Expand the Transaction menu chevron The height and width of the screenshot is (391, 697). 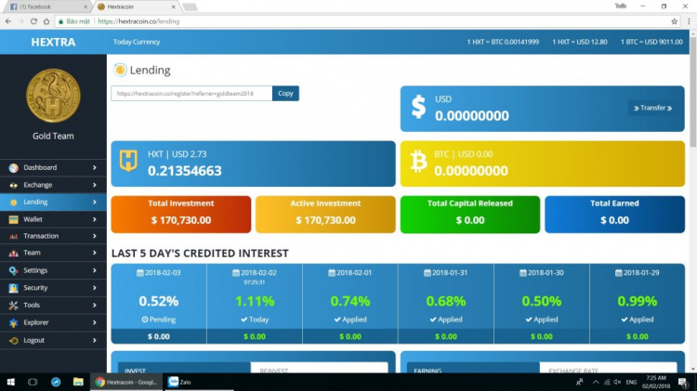coord(95,236)
